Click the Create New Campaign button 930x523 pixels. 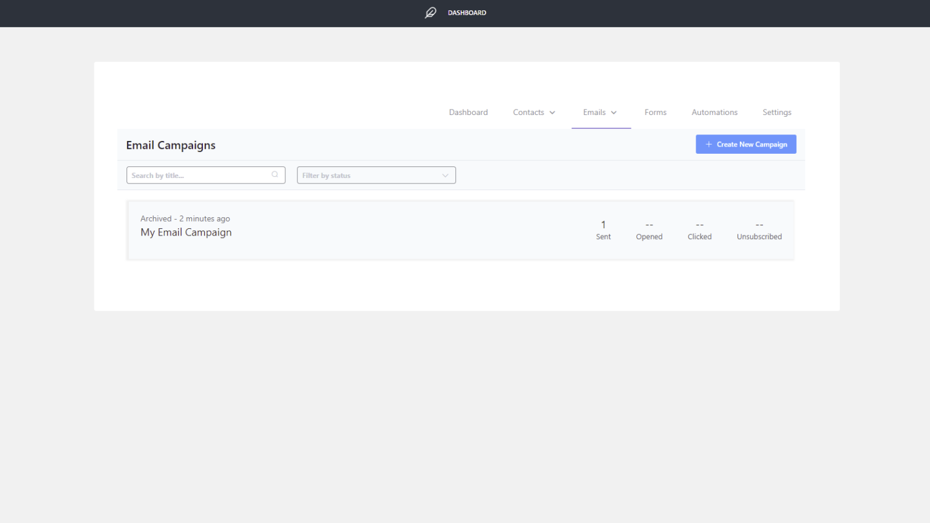tap(746, 144)
